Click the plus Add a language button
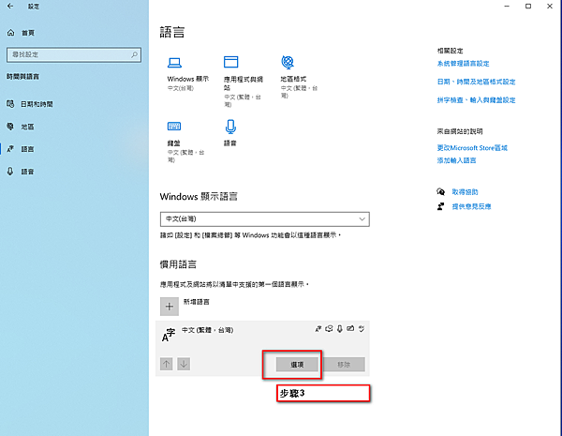The width and height of the screenshot is (562, 436). coord(170,307)
